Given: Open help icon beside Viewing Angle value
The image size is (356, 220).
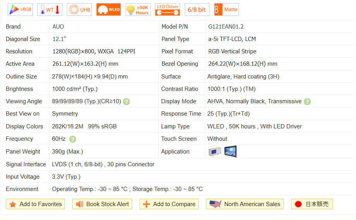Looking at the screenshot, I should tap(126, 102).
